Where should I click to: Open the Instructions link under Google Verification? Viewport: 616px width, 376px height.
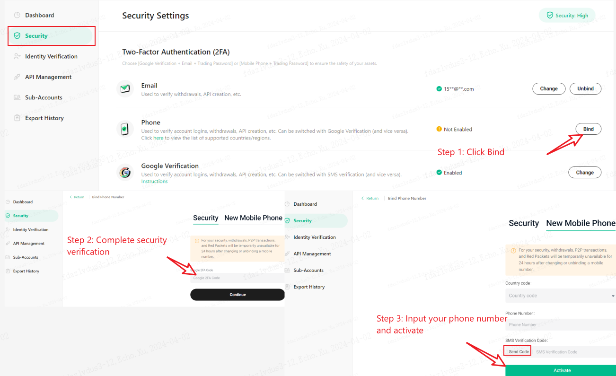click(x=154, y=182)
